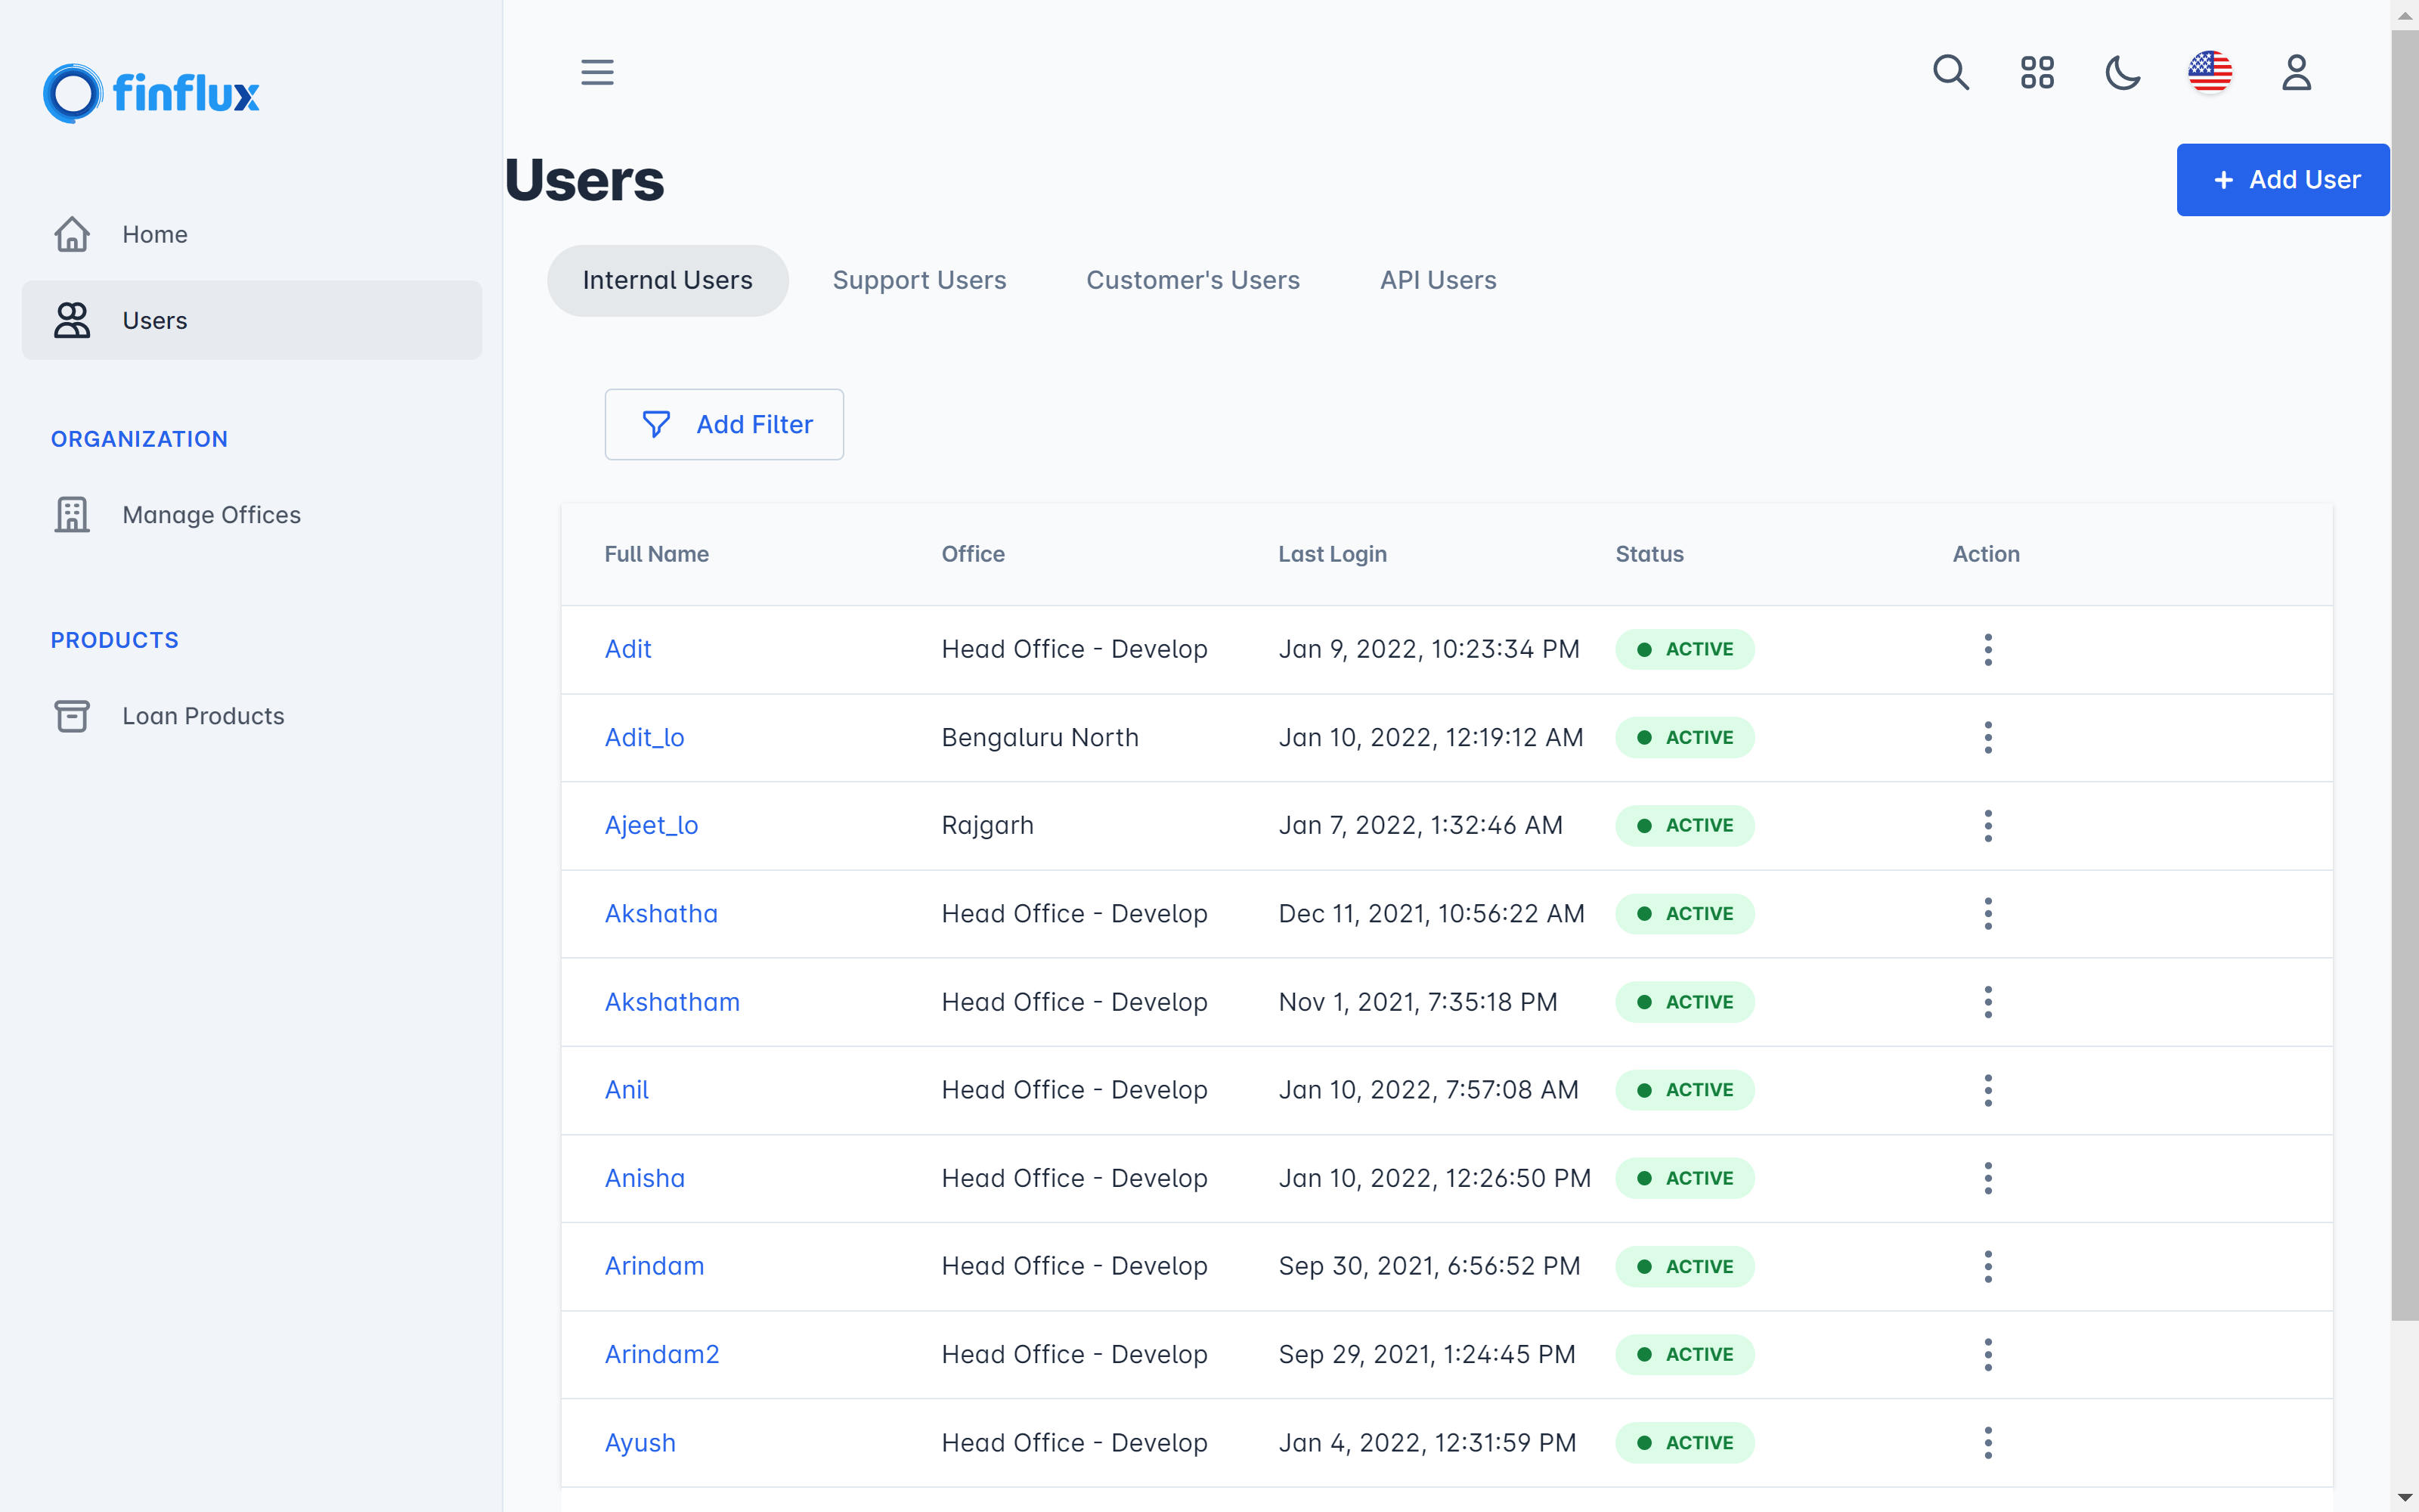Open the action menu for Adit
The image size is (2419, 1512).
point(1988,649)
